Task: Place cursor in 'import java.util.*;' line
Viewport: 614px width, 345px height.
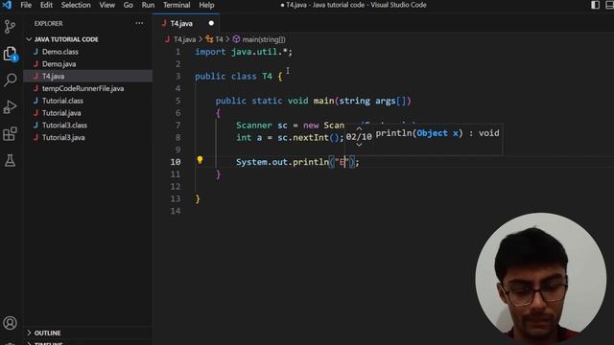Action: [x=244, y=52]
